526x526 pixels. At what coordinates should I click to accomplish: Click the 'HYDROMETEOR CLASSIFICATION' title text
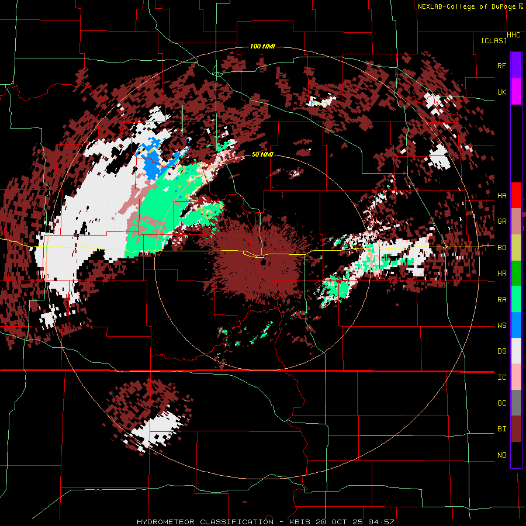(205, 522)
